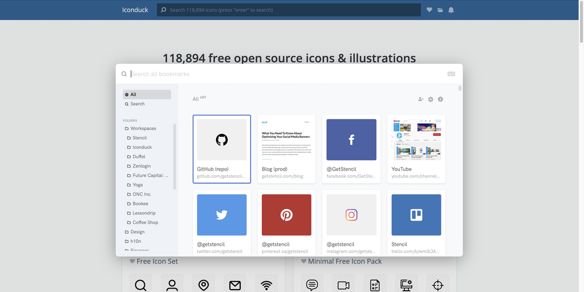Image resolution: width=584 pixels, height=292 pixels.
Task: Expand the Workspaces folder
Action: [x=143, y=128]
